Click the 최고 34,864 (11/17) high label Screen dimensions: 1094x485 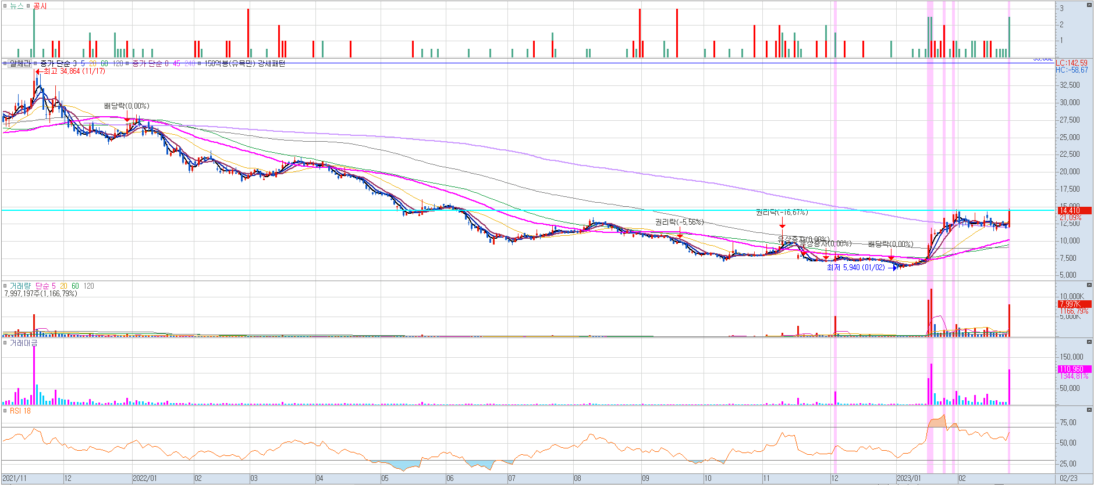pos(74,71)
